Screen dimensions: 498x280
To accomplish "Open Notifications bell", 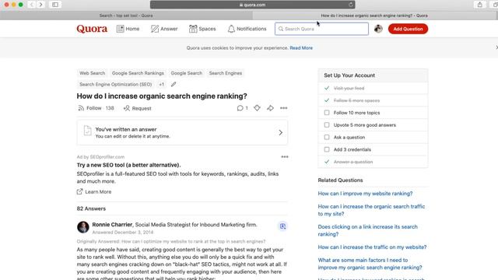I will pyautogui.click(x=247, y=29).
